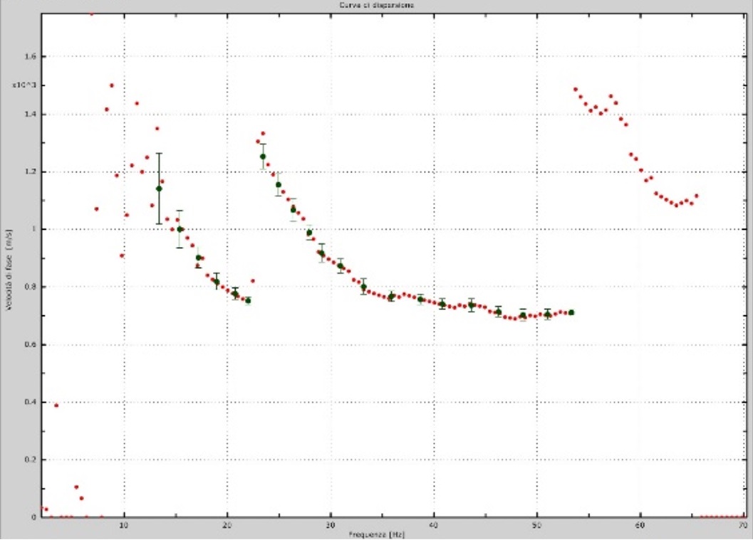Click the y-axis tick label "1.4"
753x540 pixels.
click(x=30, y=114)
